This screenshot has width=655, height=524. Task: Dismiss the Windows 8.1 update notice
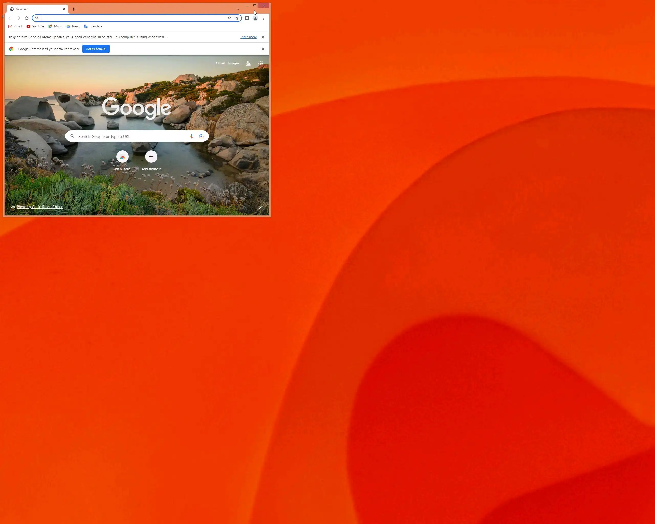263,37
